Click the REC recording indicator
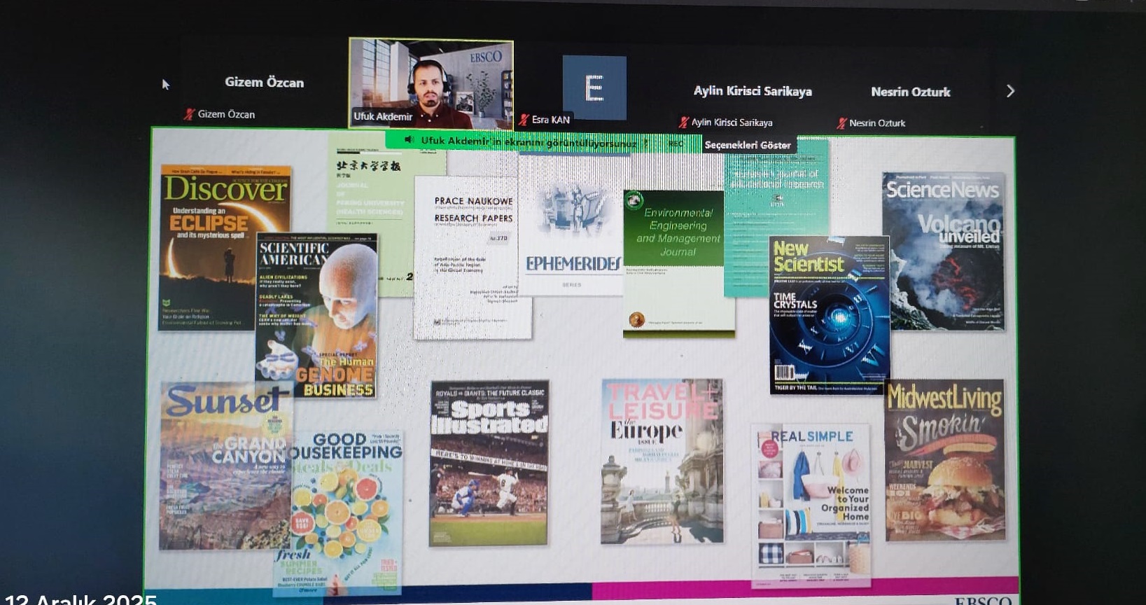The height and width of the screenshot is (605, 1146). pyautogui.click(x=676, y=144)
